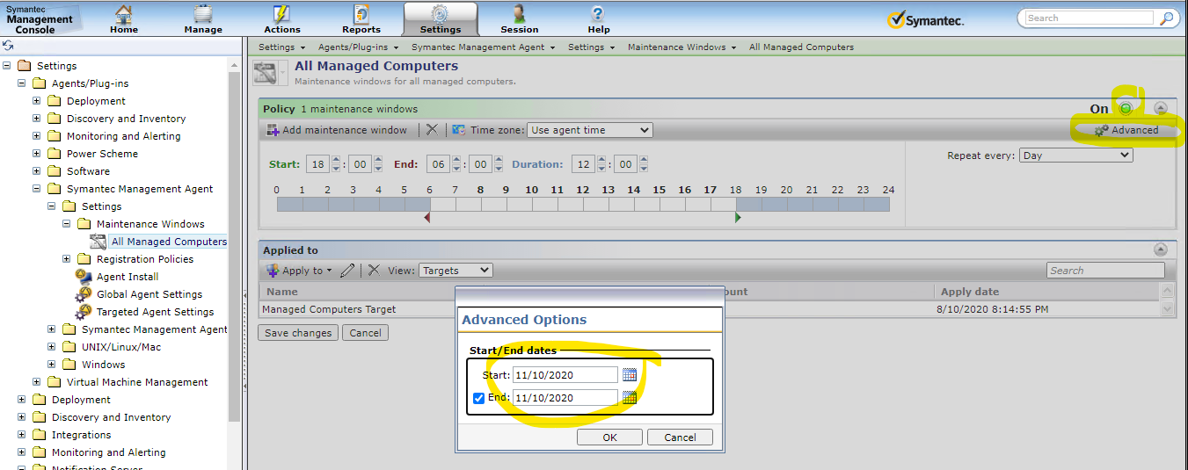Image resolution: width=1188 pixels, height=470 pixels.
Task: Click the search magnifier icon
Action: click(x=1166, y=18)
